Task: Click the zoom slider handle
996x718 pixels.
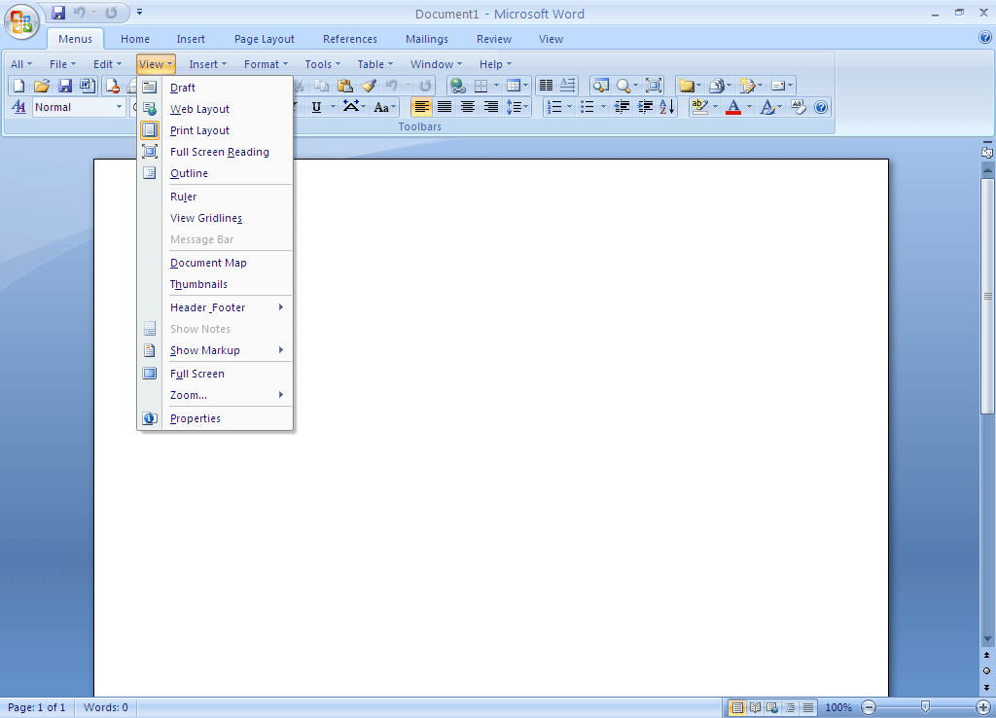Action: coord(925,707)
